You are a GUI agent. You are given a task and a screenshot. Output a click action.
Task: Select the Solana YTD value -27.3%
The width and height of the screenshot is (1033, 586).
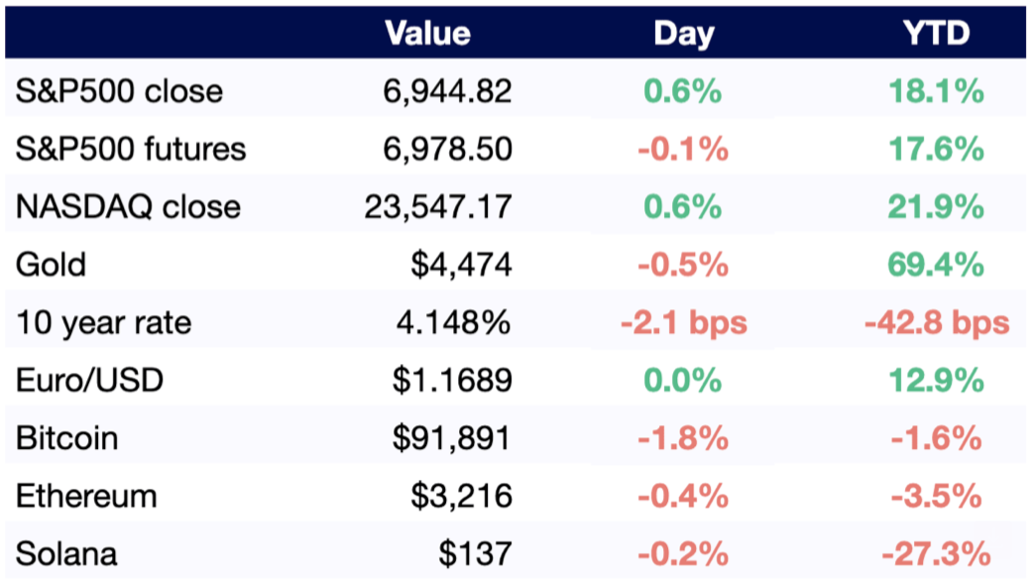(936, 552)
